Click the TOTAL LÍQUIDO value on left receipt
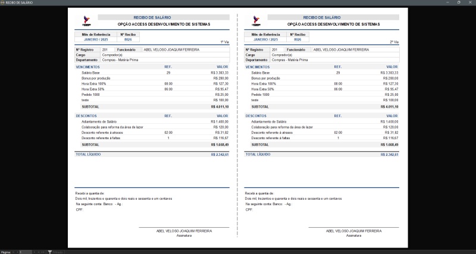Image resolution: width=476 pixels, height=254 pixels. (220, 154)
